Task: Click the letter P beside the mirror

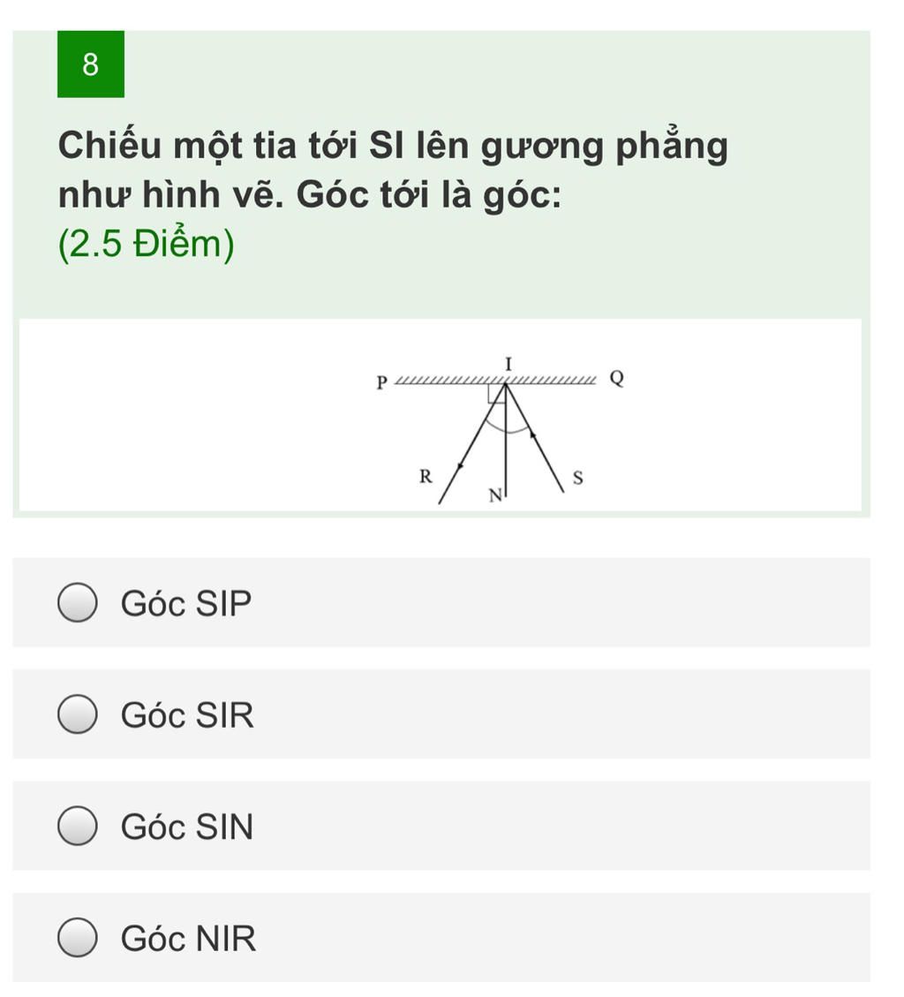Action: click(381, 382)
